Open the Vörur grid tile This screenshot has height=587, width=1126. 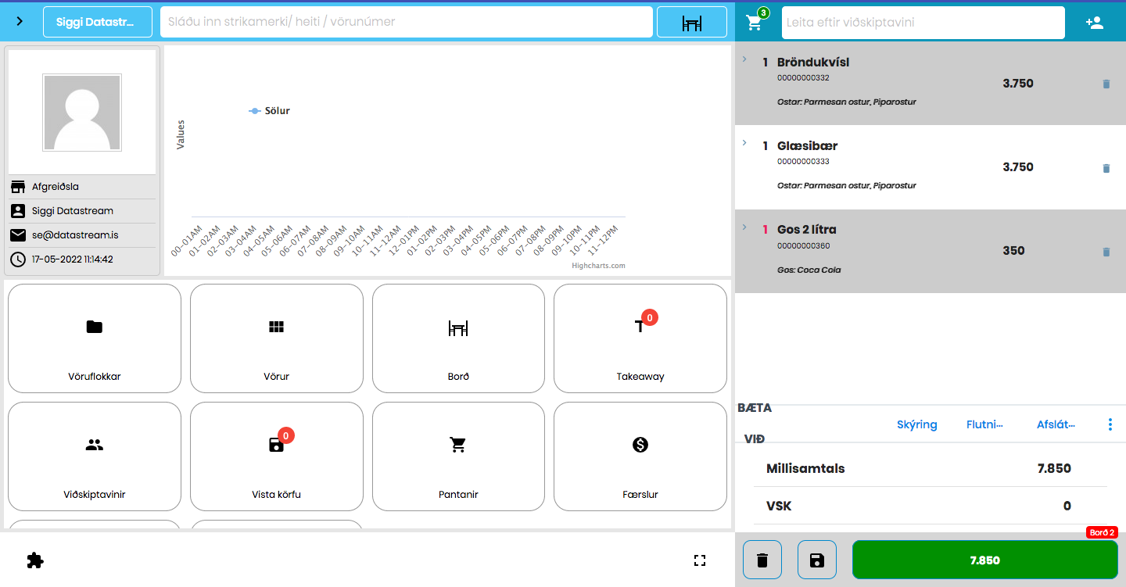[x=277, y=338]
